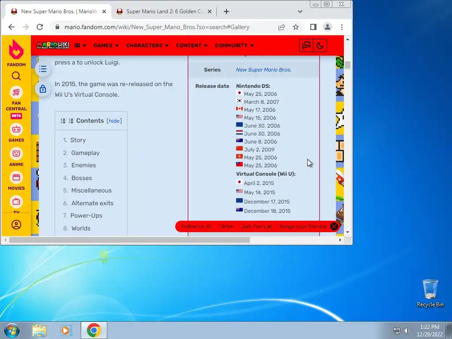452x339 pixels.
Task: Jump to Alternate exits section
Action: click(92, 203)
